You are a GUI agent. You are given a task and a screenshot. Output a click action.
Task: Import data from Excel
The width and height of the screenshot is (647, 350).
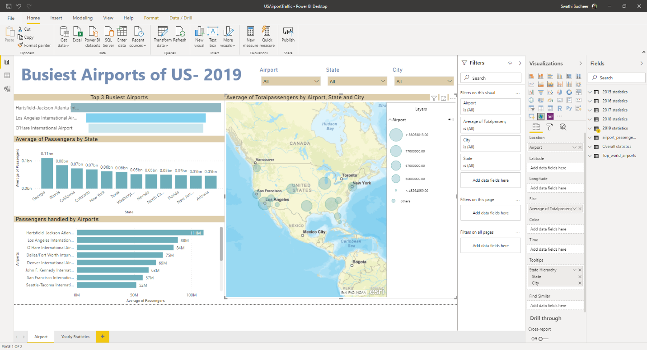(77, 34)
